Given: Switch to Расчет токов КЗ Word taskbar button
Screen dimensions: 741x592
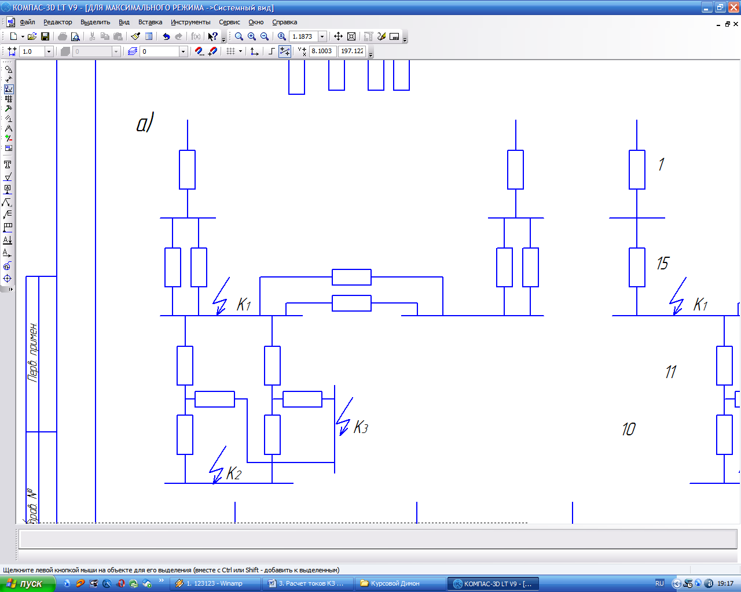Looking at the screenshot, I should 308,583.
